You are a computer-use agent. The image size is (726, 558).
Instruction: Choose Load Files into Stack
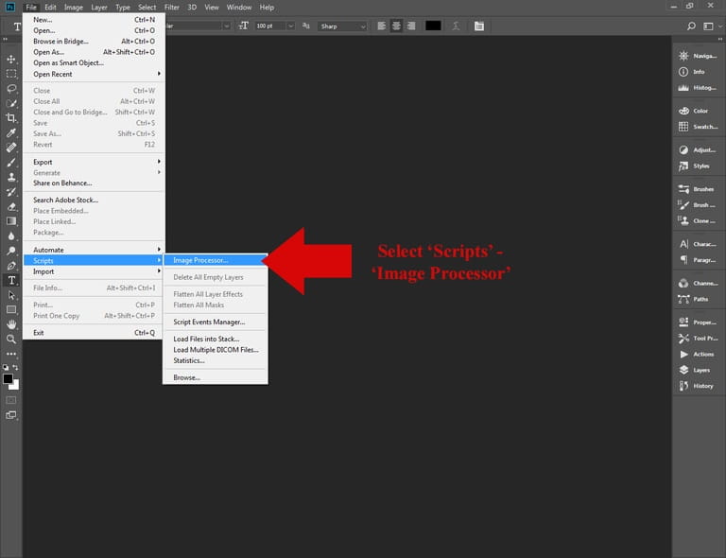[x=216, y=339]
